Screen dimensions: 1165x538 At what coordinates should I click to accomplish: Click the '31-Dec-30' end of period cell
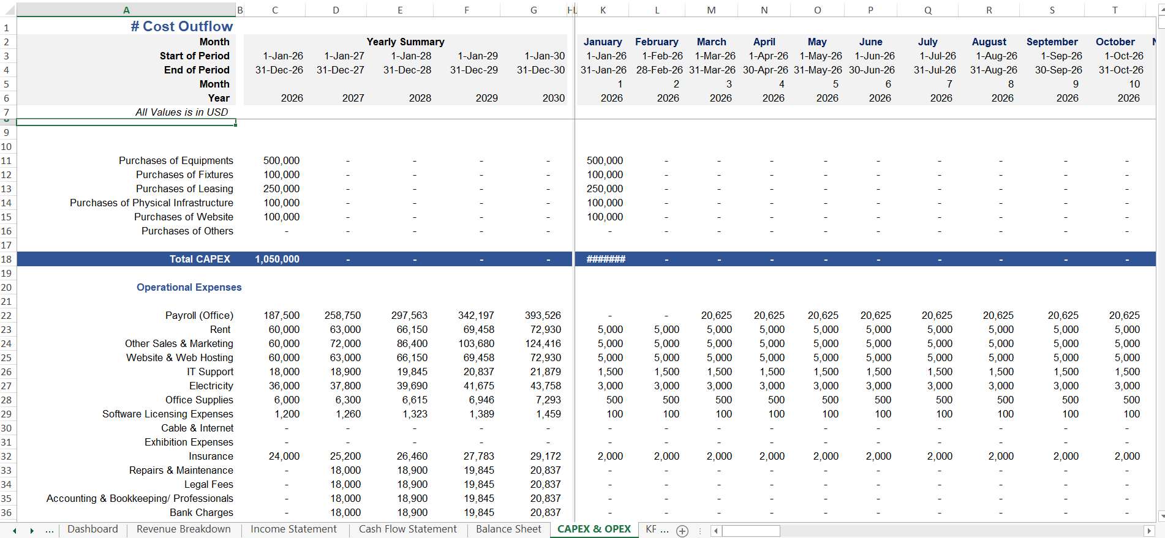click(x=541, y=70)
